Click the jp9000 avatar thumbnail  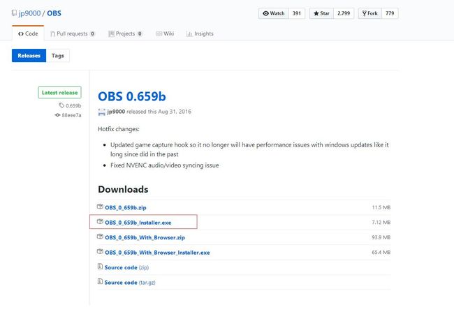pos(102,112)
